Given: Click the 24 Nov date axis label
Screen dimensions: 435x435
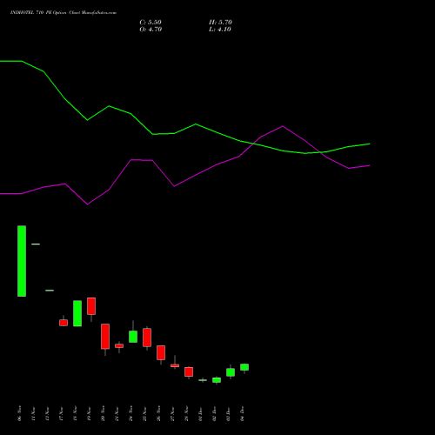Looking at the screenshot, I should (130, 413).
